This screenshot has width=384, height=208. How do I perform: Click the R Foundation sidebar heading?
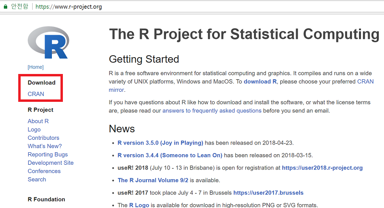click(46, 199)
